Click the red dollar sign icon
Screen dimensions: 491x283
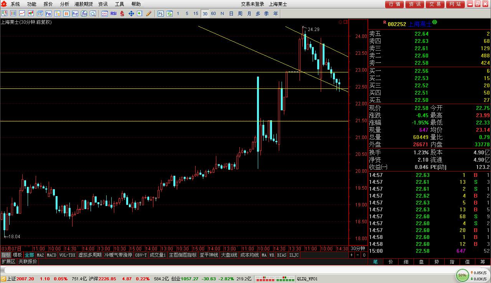[122, 13]
